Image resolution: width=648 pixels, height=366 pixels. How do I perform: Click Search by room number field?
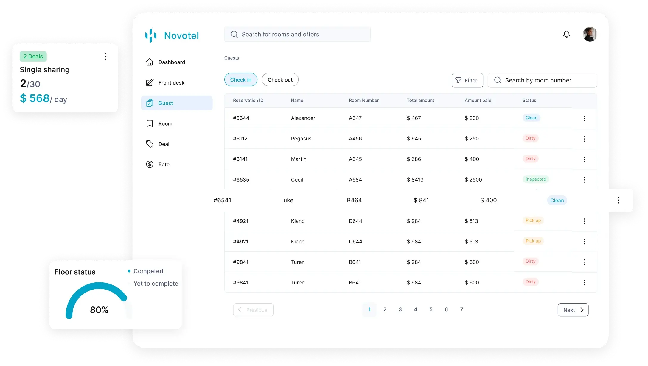[542, 80]
